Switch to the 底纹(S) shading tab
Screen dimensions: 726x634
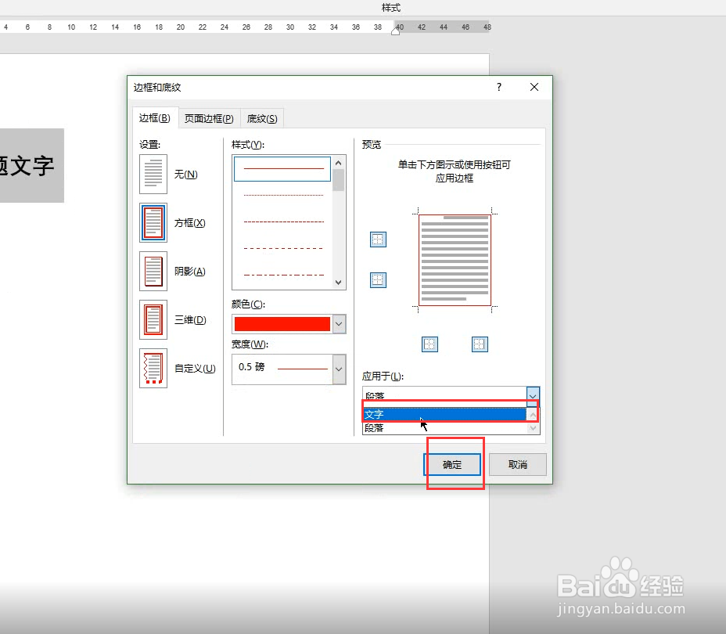tap(262, 118)
